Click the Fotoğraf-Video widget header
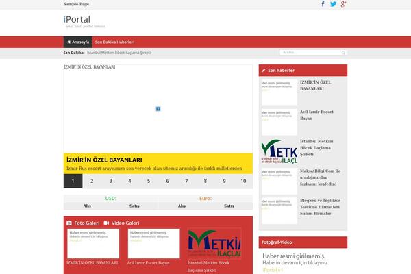Screen dimensions: 411x274 303,242
